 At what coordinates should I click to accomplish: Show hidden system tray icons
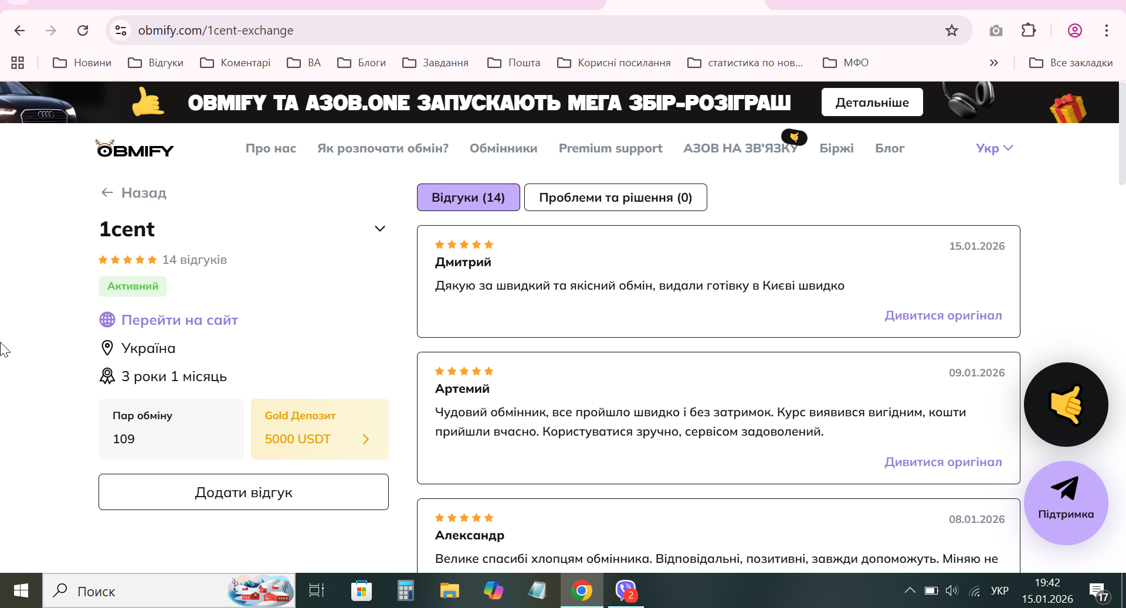pos(910,590)
